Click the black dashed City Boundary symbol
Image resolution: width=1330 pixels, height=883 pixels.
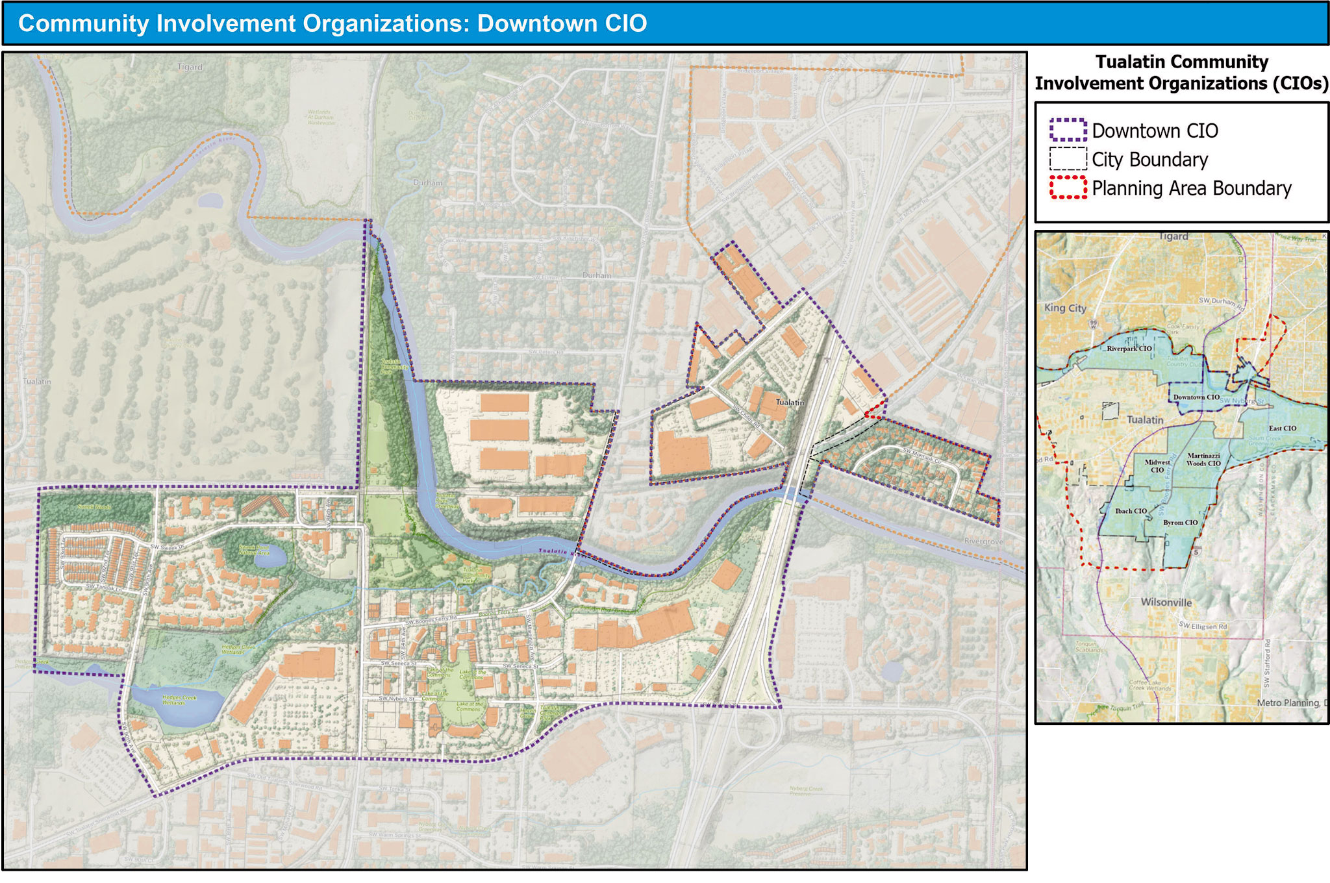1068,159
